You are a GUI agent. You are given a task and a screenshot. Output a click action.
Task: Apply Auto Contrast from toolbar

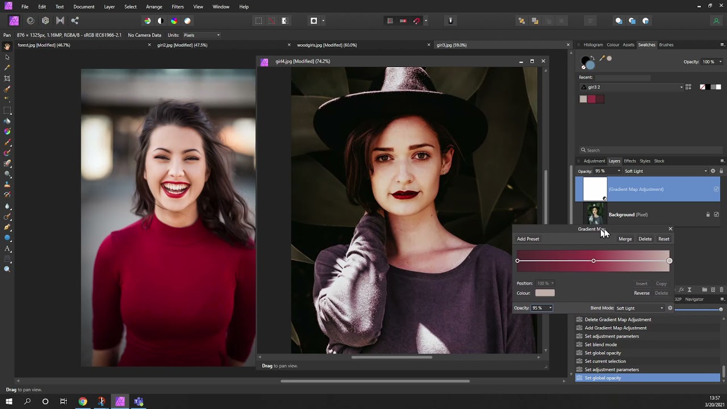point(161,21)
